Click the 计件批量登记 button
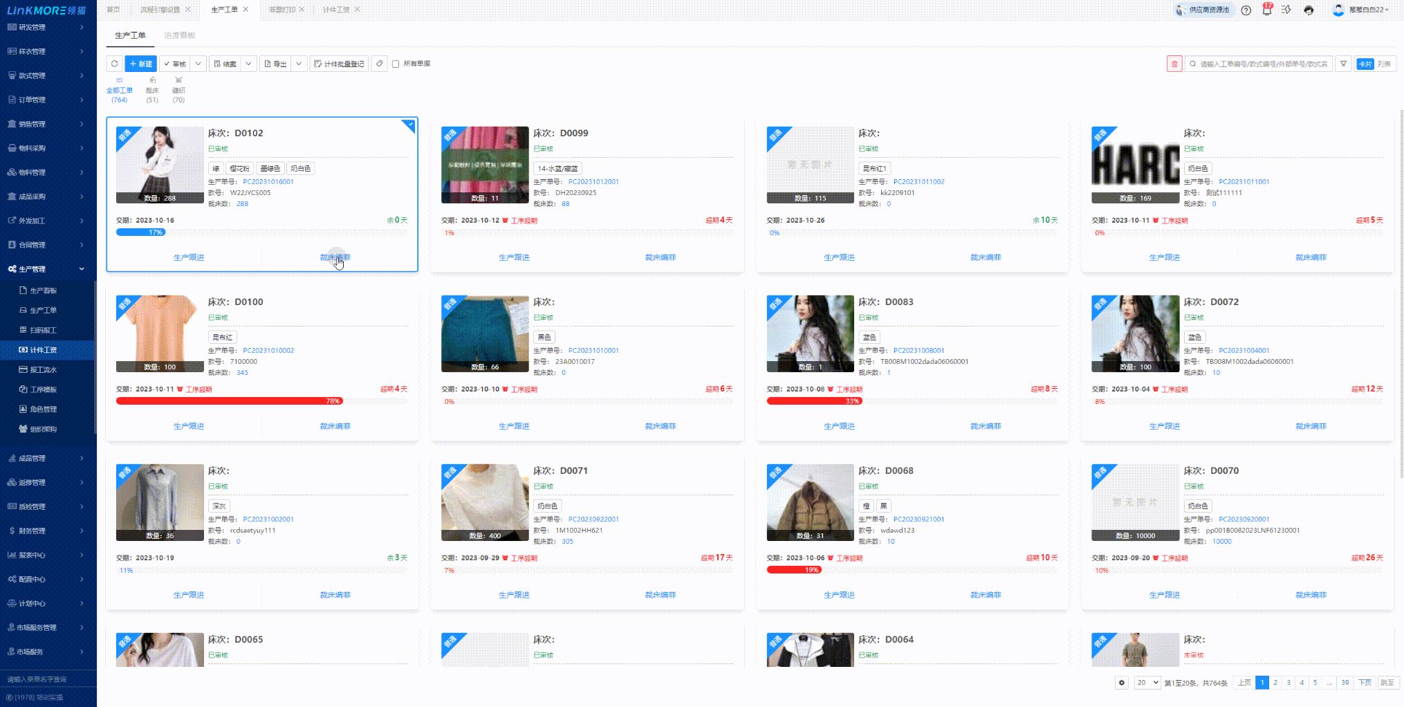The height and width of the screenshot is (707, 1404). 339,64
